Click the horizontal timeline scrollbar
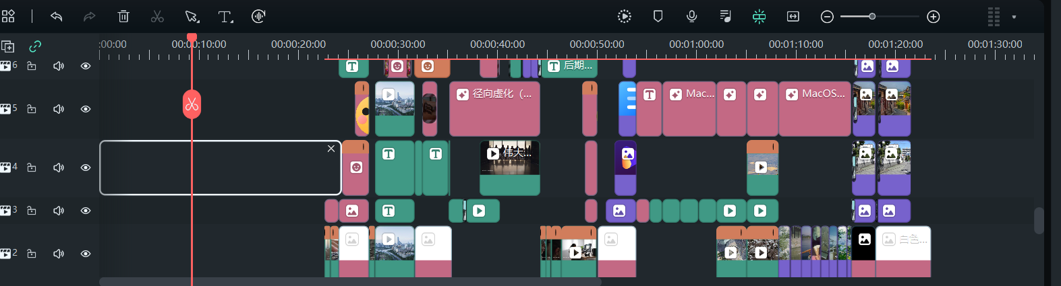The image size is (1061, 286). pos(350,281)
